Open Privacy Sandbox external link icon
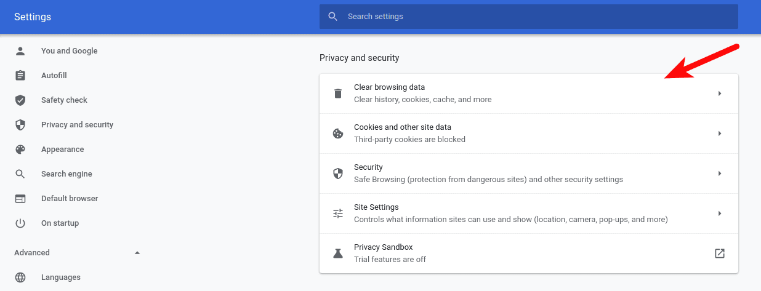The height and width of the screenshot is (291, 761). coord(719,253)
